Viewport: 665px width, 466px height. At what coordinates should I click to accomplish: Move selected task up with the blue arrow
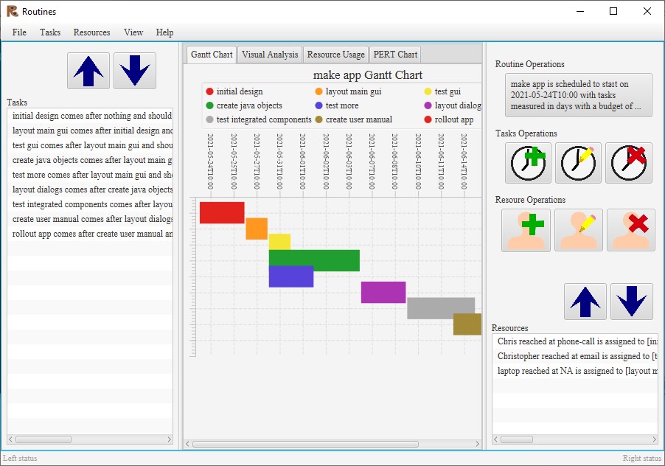pyautogui.click(x=88, y=71)
